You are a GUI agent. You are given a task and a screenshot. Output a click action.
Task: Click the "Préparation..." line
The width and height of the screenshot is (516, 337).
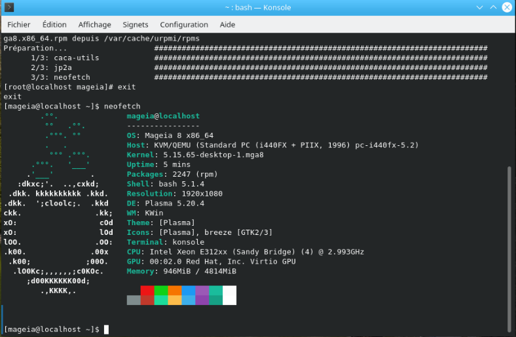pyautogui.click(x=35, y=48)
